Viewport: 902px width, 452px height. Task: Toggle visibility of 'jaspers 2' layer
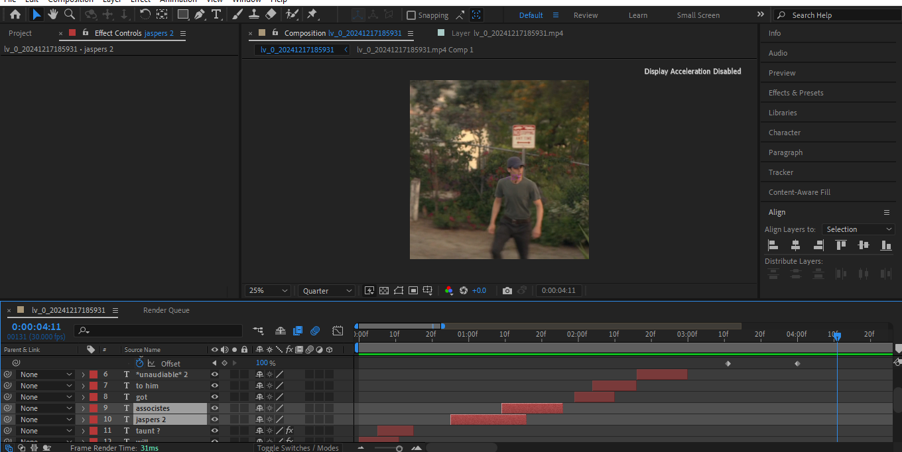[x=214, y=420]
